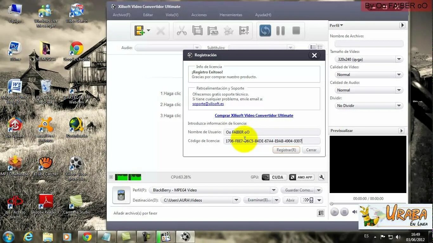433x243 pixels.
Task: Click the BlackBerry device profile icon
Action: pyautogui.click(x=121, y=195)
